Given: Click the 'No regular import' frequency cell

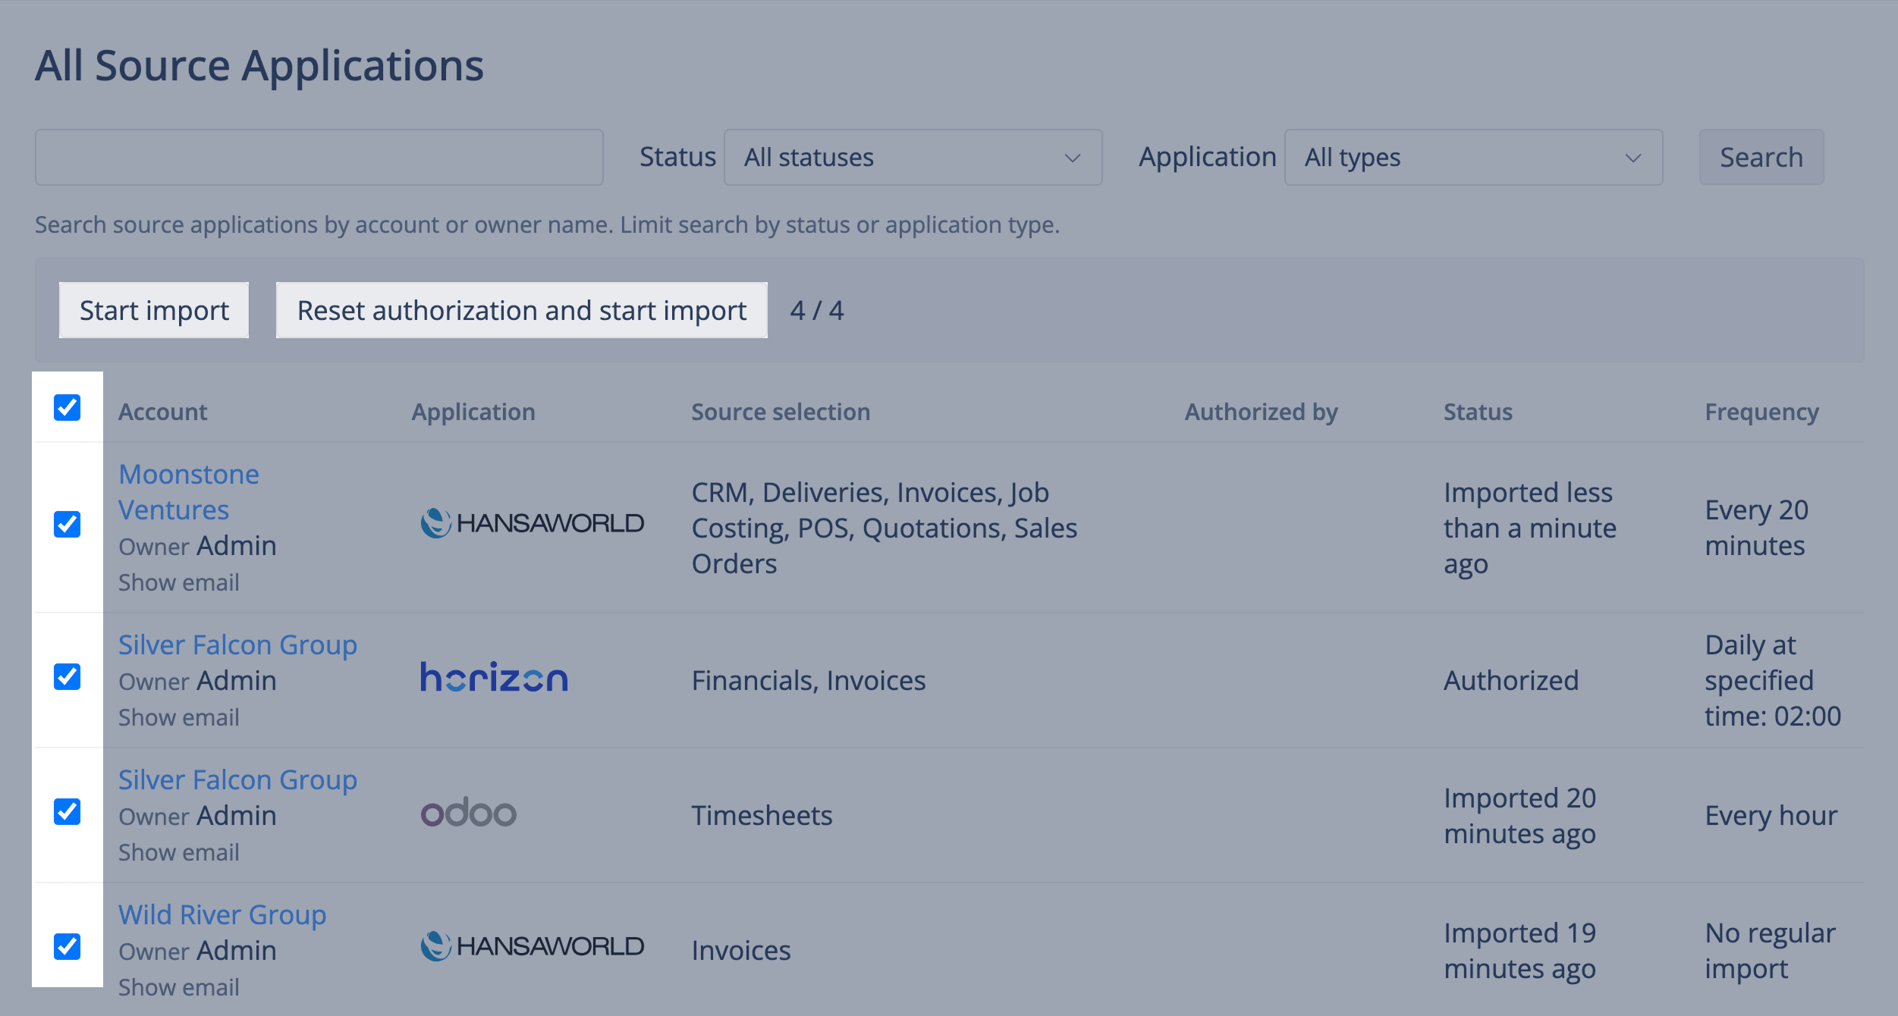Looking at the screenshot, I should pyautogui.click(x=1771, y=950).
